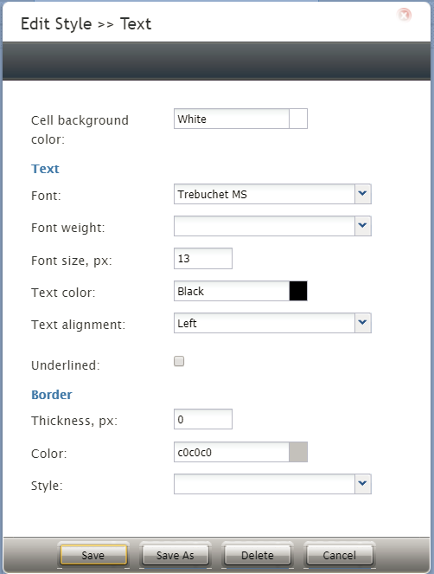Screen dimensions: 434x574
Task: Expand the Border Style dropdown arrow
Action: (x=363, y=484)
